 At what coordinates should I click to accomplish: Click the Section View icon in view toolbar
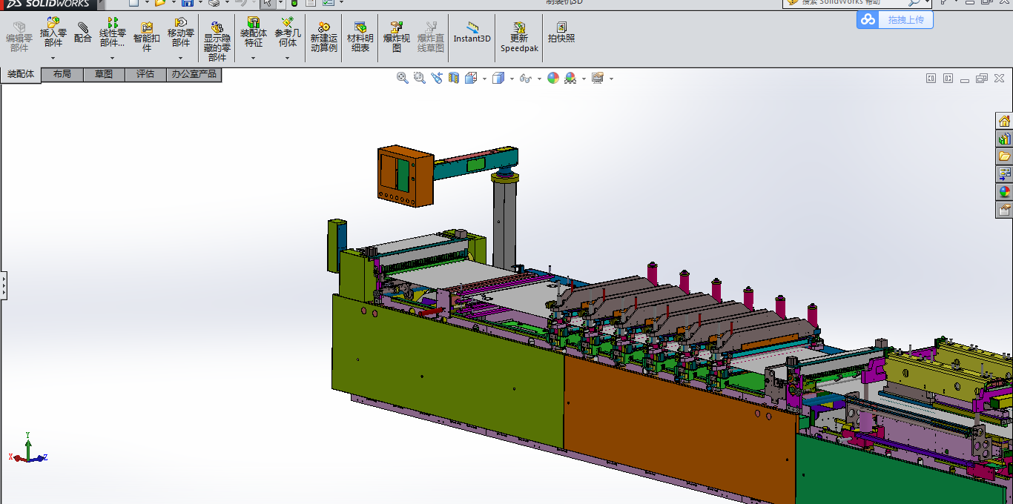pyautogui.click(x=454, y=78)
